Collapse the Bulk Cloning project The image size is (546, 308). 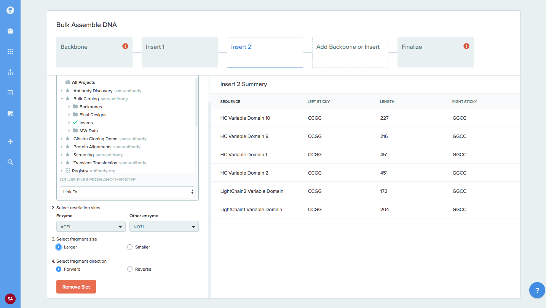tap(62, 99)
